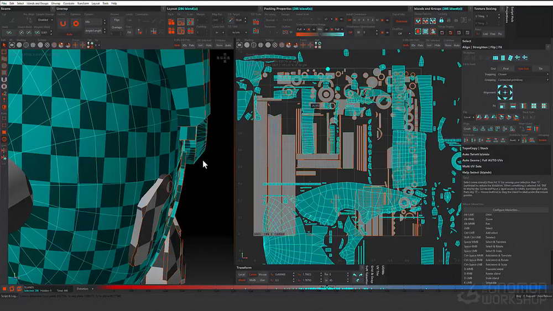Open the Script Hub vertical tab
Viewport: 553px width, 311px height.
pos(512,14)
